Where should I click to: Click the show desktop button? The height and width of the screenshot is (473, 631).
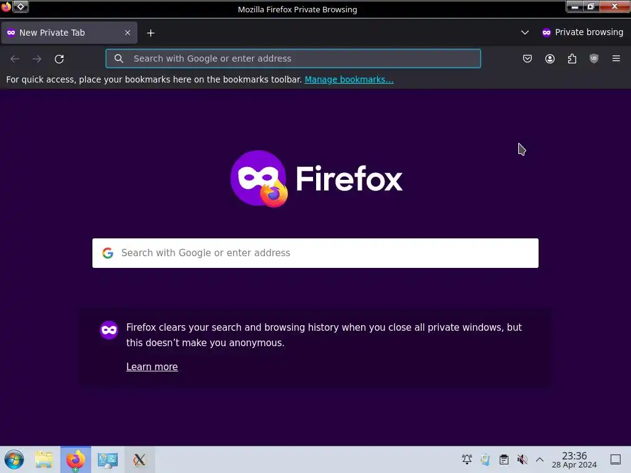[616, 459]
